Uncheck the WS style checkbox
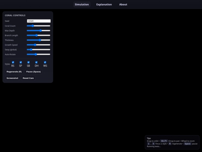Viewport: 202px width, 152px height. [x=45, y=62]
